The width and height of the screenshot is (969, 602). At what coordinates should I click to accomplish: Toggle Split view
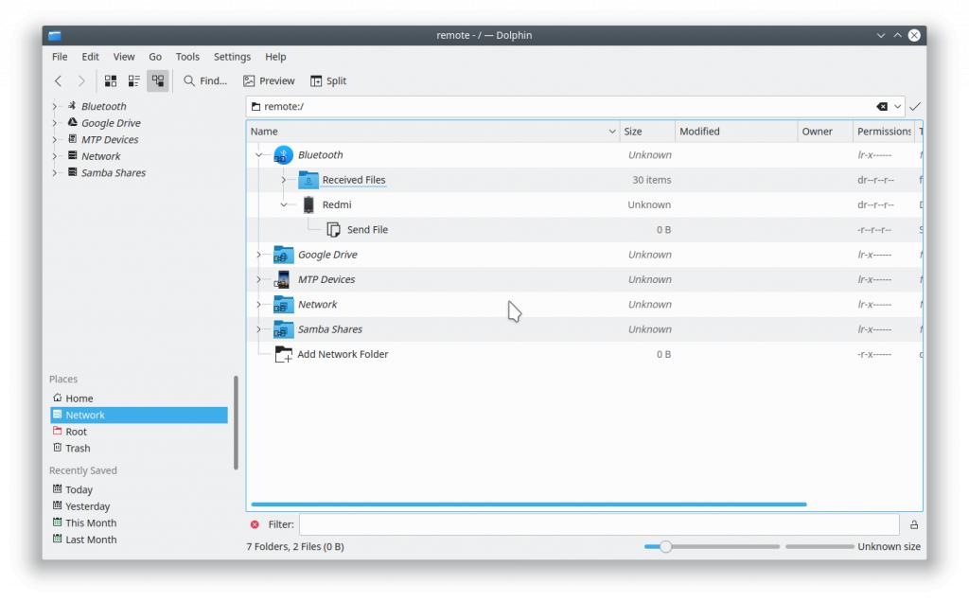(x=328, y=81)
